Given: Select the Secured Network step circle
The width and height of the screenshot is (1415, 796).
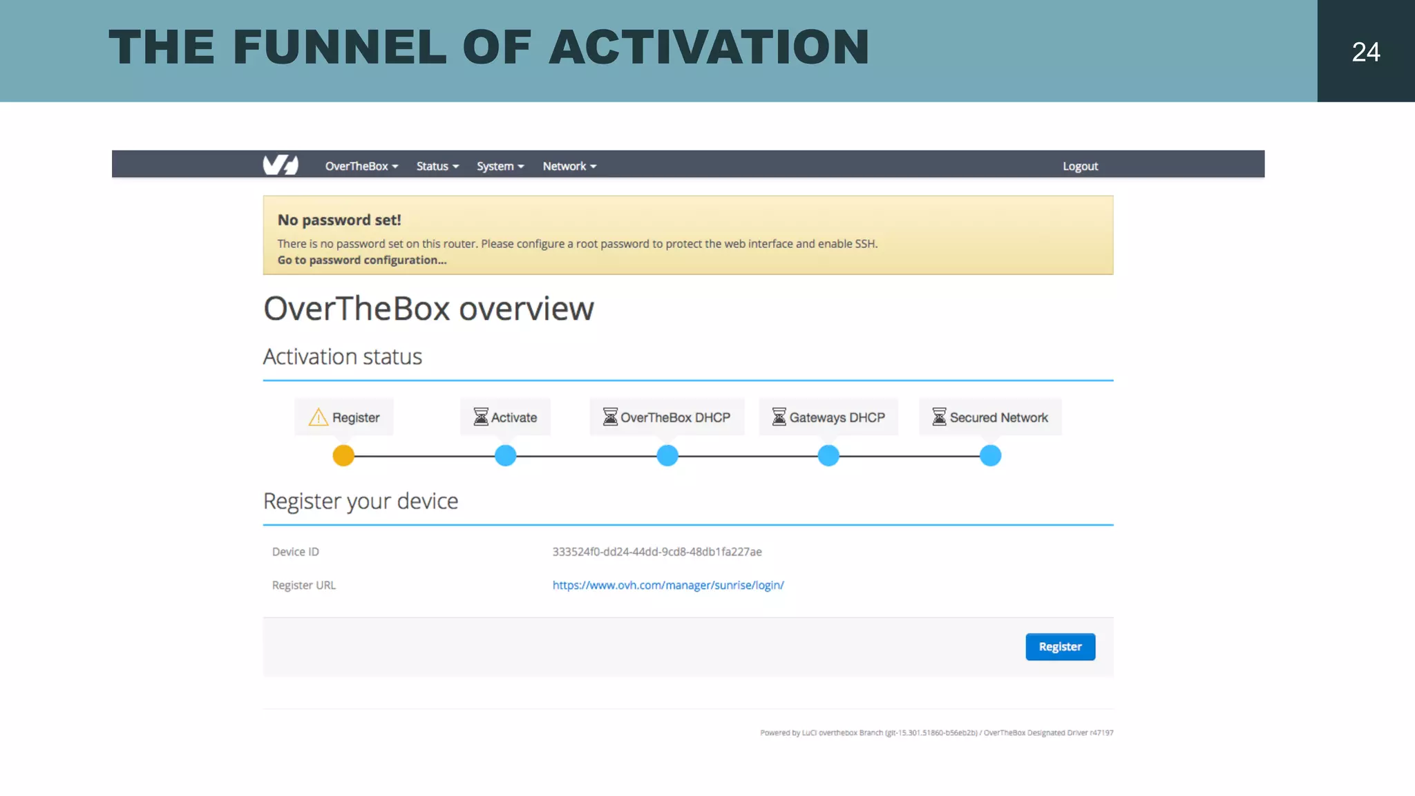Looking at the screenshot, I should coord(991,455).
